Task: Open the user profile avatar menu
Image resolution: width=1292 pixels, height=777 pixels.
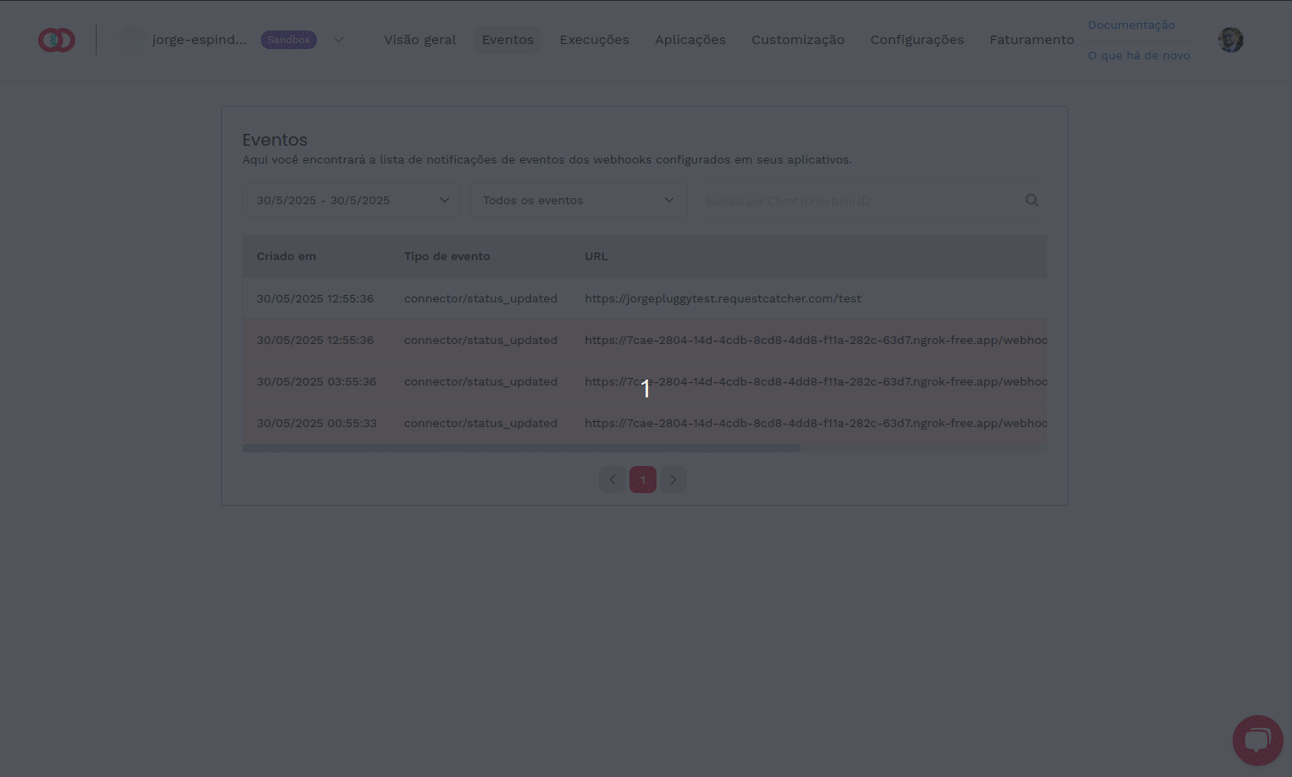Action: (1230, 40)
